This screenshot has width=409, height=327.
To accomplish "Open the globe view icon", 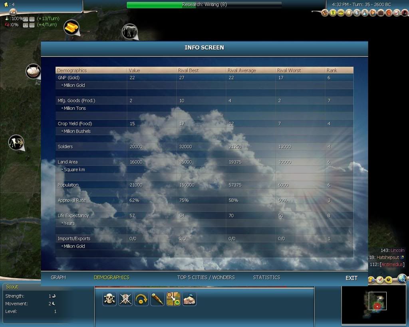I will 403,279.
